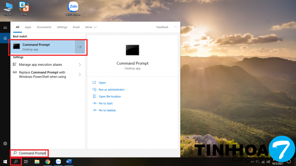Screen dimensions: 296x166
Task: Click the Windows Start button
Action: (x=5, y=162)
